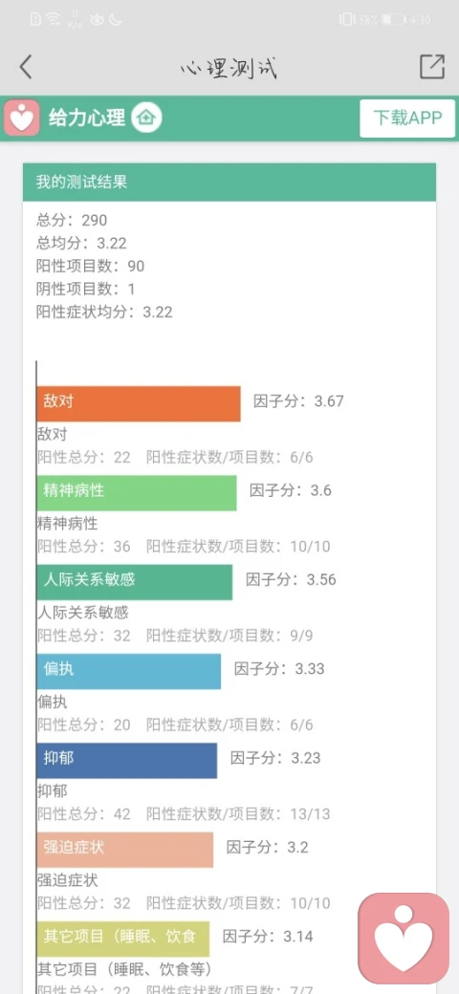Tap the floating pink heart app icon
This screenshot has width=459, height=994.
coord(404,939)
